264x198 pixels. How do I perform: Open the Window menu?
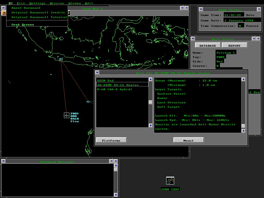[75, 3]
